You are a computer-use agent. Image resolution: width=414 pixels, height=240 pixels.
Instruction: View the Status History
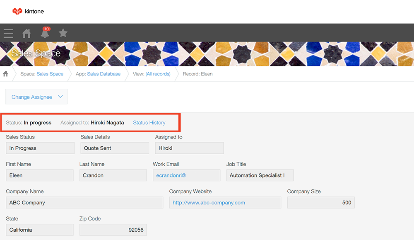[149, 123]
